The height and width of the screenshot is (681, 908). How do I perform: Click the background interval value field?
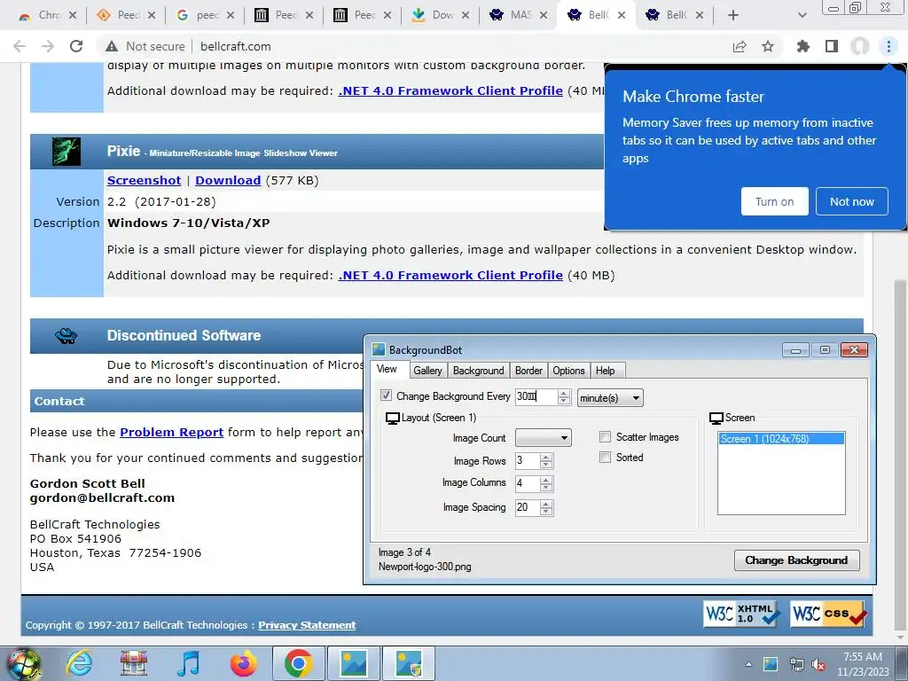tap(536, 396)
